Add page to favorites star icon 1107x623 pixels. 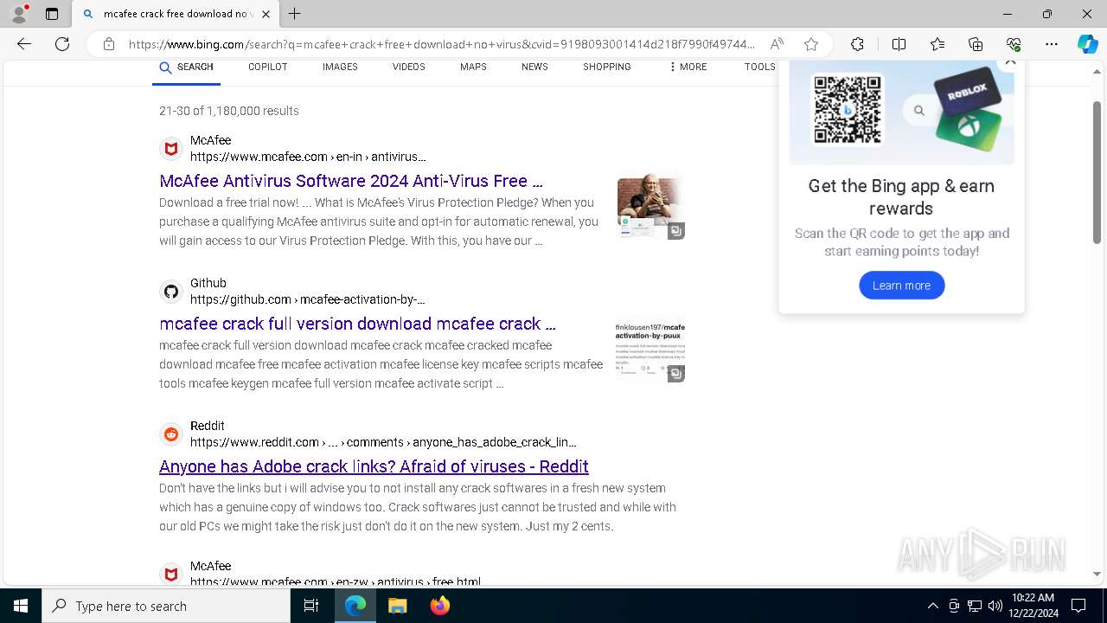tap(810, 44)
